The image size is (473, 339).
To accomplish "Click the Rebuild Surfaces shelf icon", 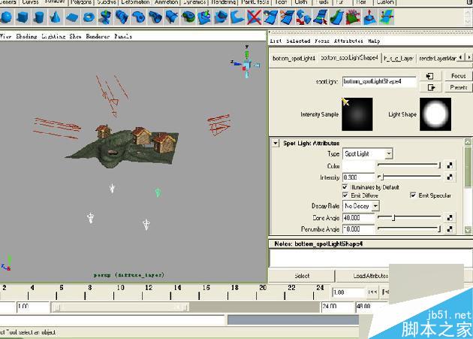I will (353, 17).
